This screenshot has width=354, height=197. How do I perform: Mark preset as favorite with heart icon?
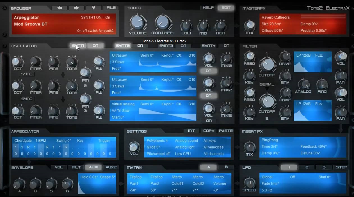[94, 8]
